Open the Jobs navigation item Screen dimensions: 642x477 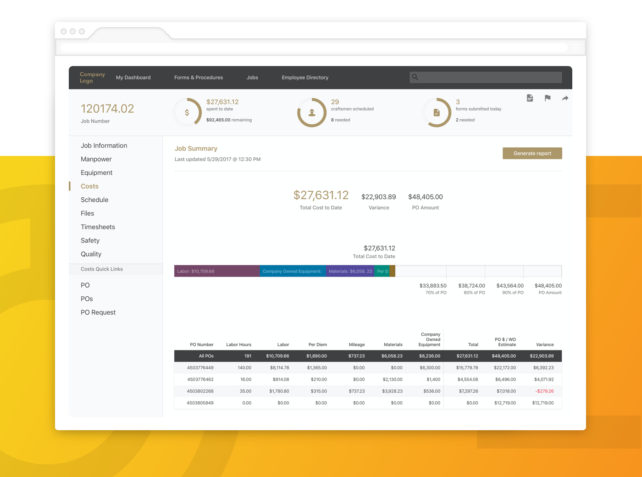(x=252, y=78)
